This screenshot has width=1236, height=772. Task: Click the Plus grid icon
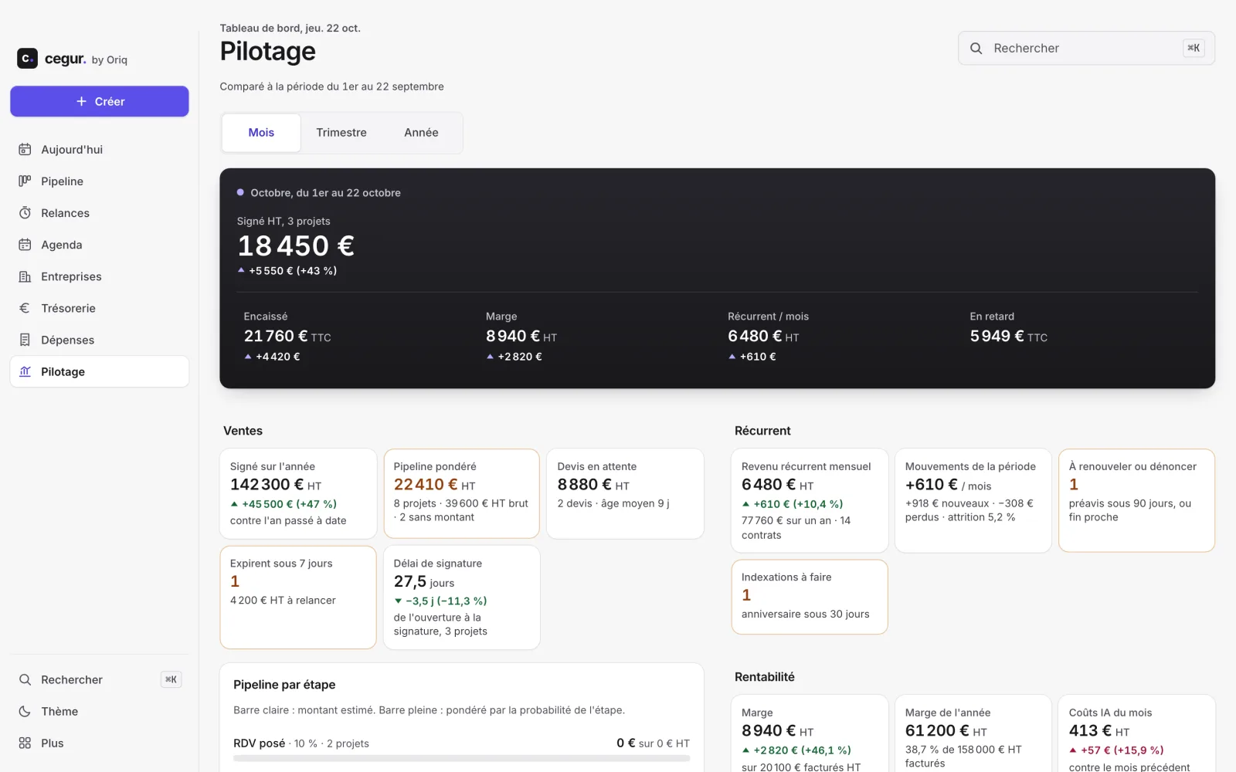click(25, 743)
